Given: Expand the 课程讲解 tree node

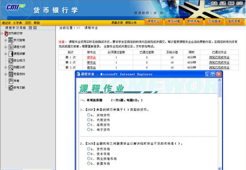Looking at the screenshot, I should 6,54.
